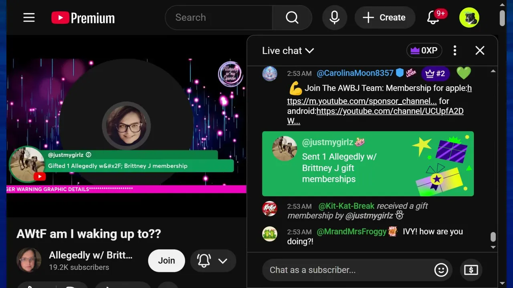Open the emoji picker in chat
The image size is (513, 288).
click(x=441, y=270)
